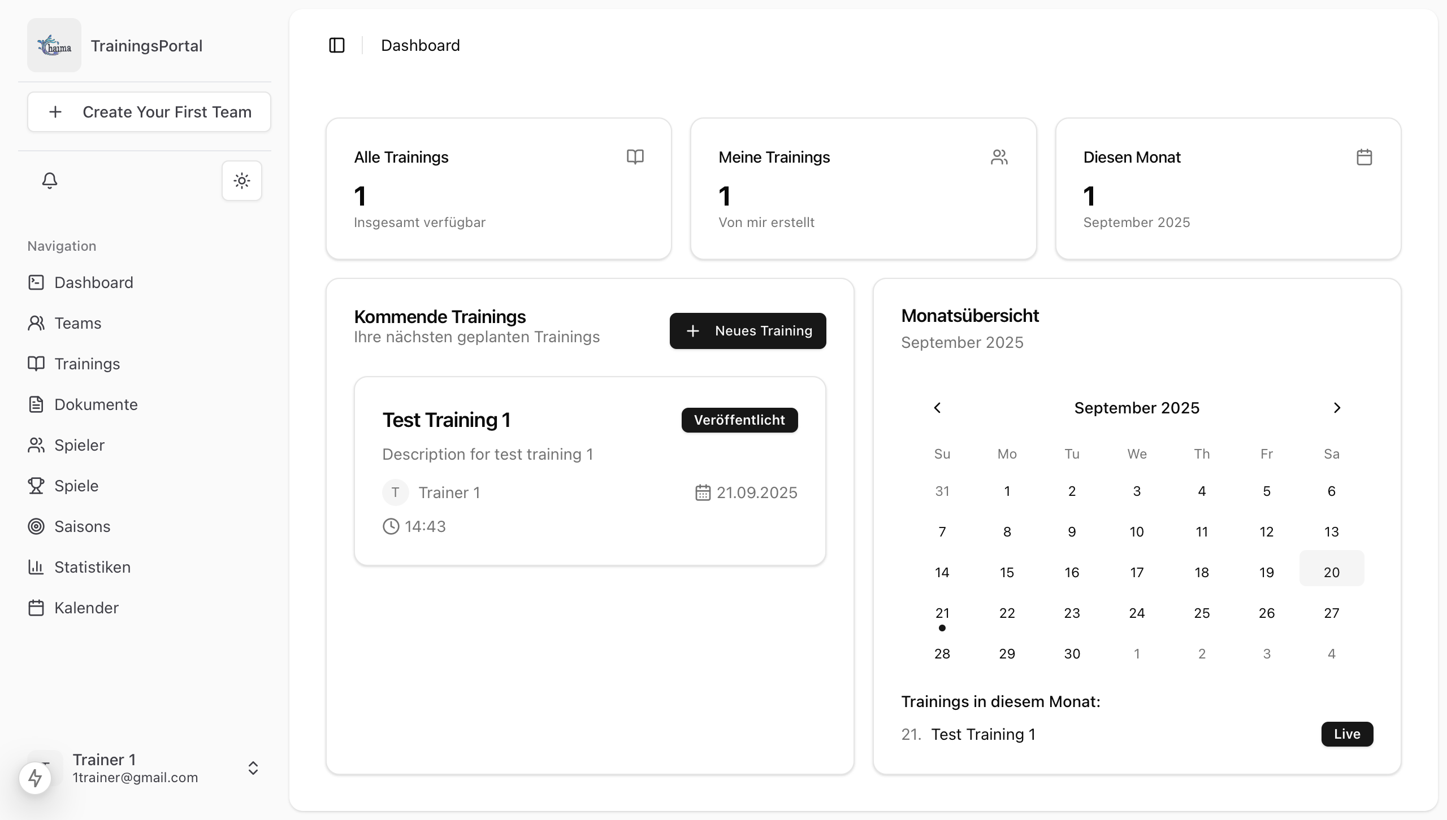Open notifications via the bell icon
Screen dimensions: 1447x820
[x=50, y=181]
